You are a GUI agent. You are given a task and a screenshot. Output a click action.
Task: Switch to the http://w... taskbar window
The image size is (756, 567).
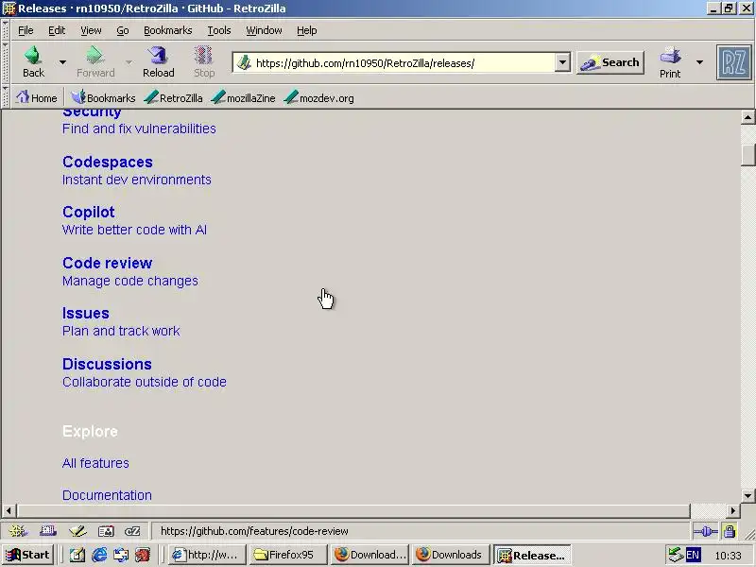tap(207, 555)
